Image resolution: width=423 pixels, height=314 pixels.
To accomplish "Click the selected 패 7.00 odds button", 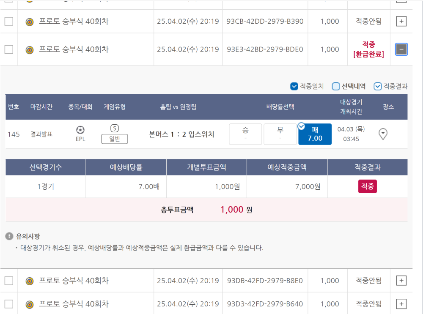I will 315,134.
